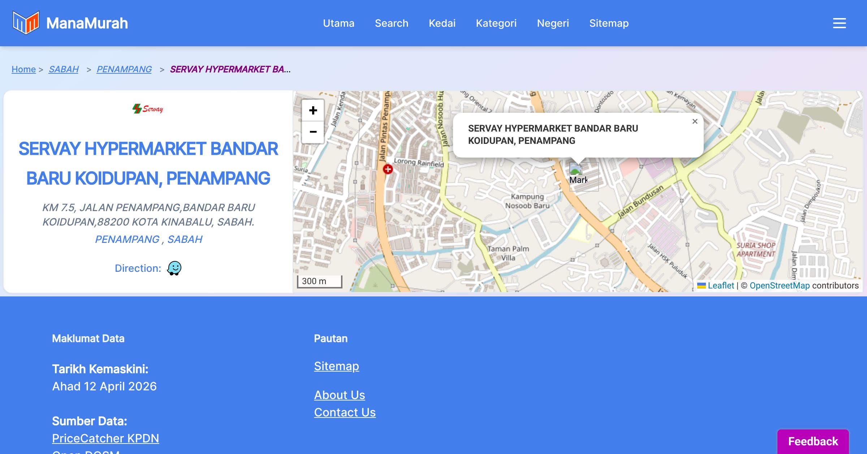Zoom out on the map

[x=313, y=132]
